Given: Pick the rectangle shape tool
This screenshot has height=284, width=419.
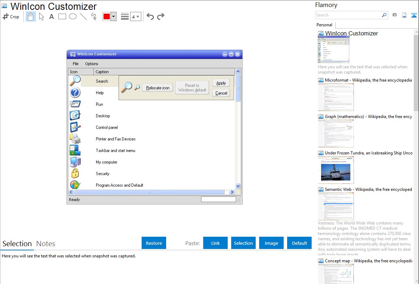Looking at the screenshot, I should (62, 16).
